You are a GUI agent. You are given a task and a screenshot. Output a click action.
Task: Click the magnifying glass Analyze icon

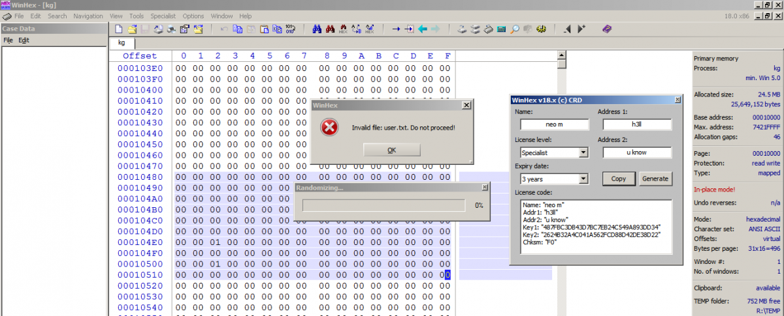514,29
